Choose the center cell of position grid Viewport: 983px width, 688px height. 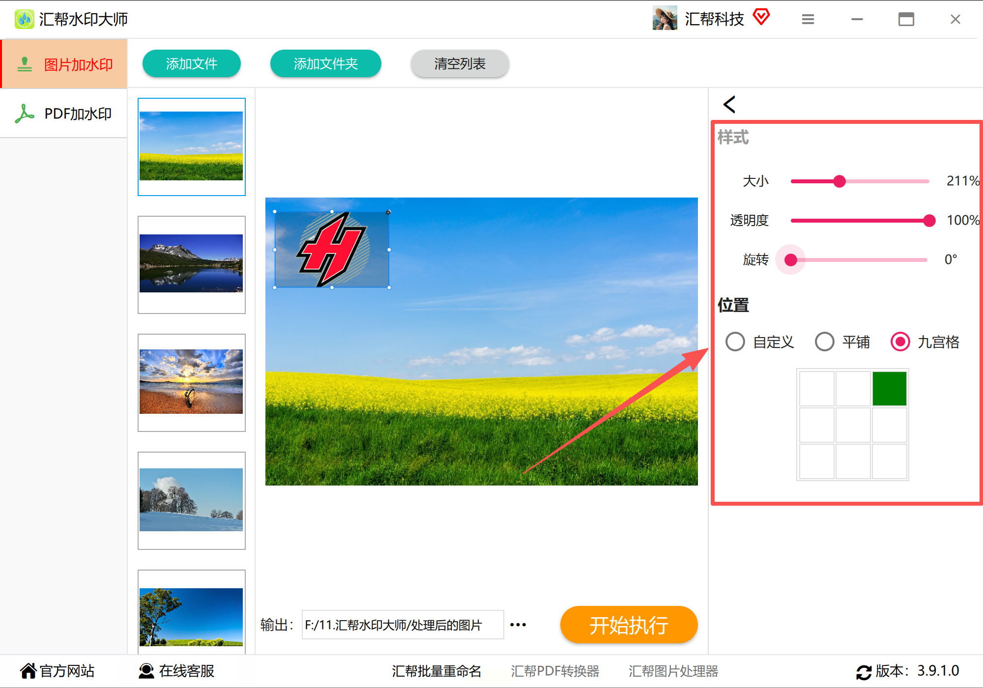[853, 425]
